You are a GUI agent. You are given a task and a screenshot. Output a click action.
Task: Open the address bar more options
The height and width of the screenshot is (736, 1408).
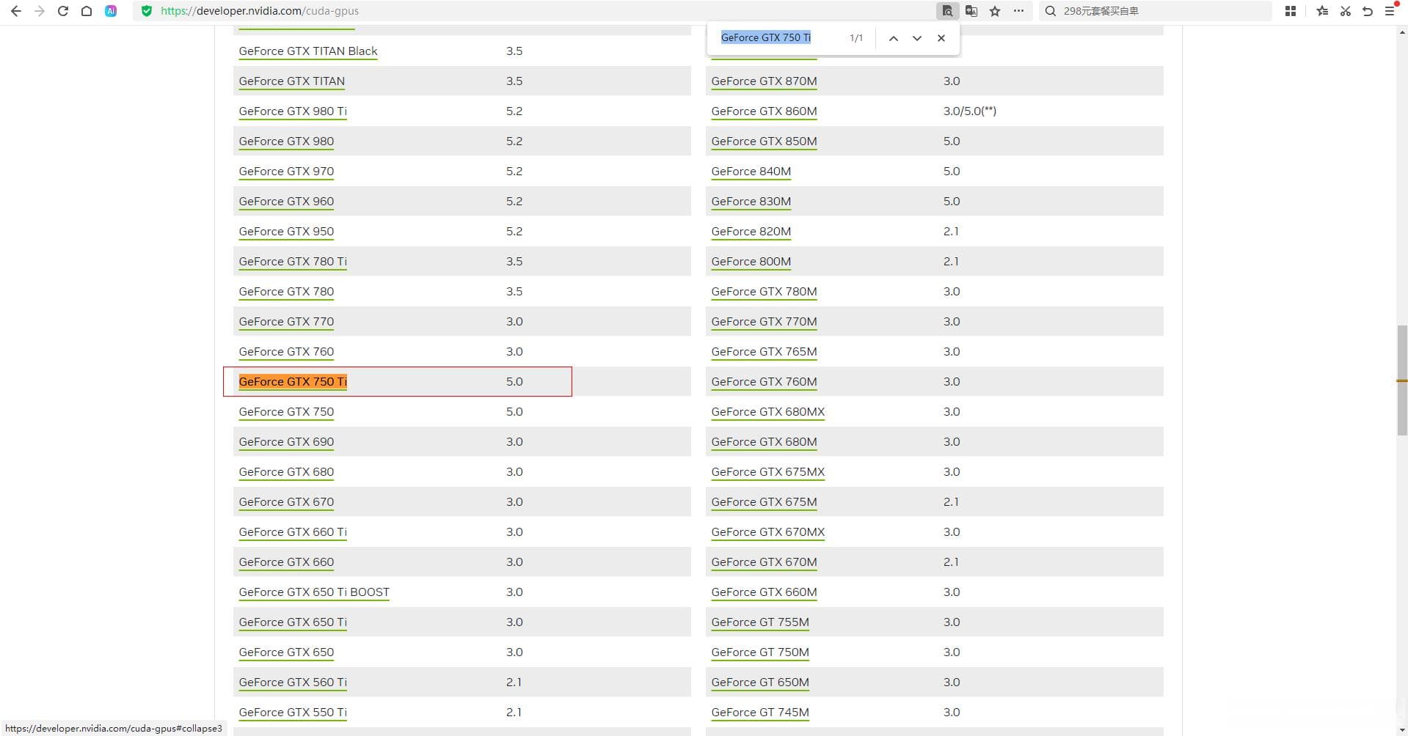click(x=1018, y=11)
